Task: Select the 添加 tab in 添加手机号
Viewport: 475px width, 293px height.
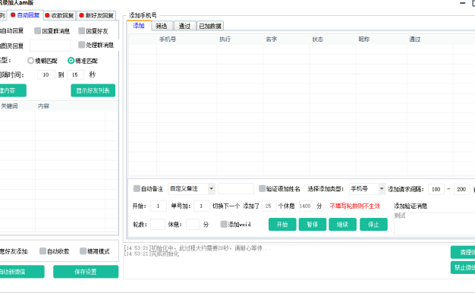Action: pyautogui.click(x=139, y=26)
